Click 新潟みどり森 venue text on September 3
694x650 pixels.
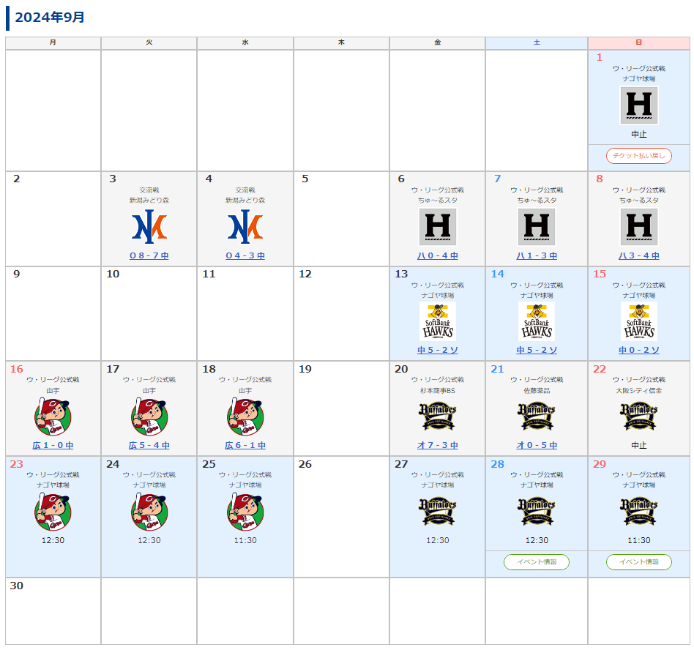pos(149,201)
